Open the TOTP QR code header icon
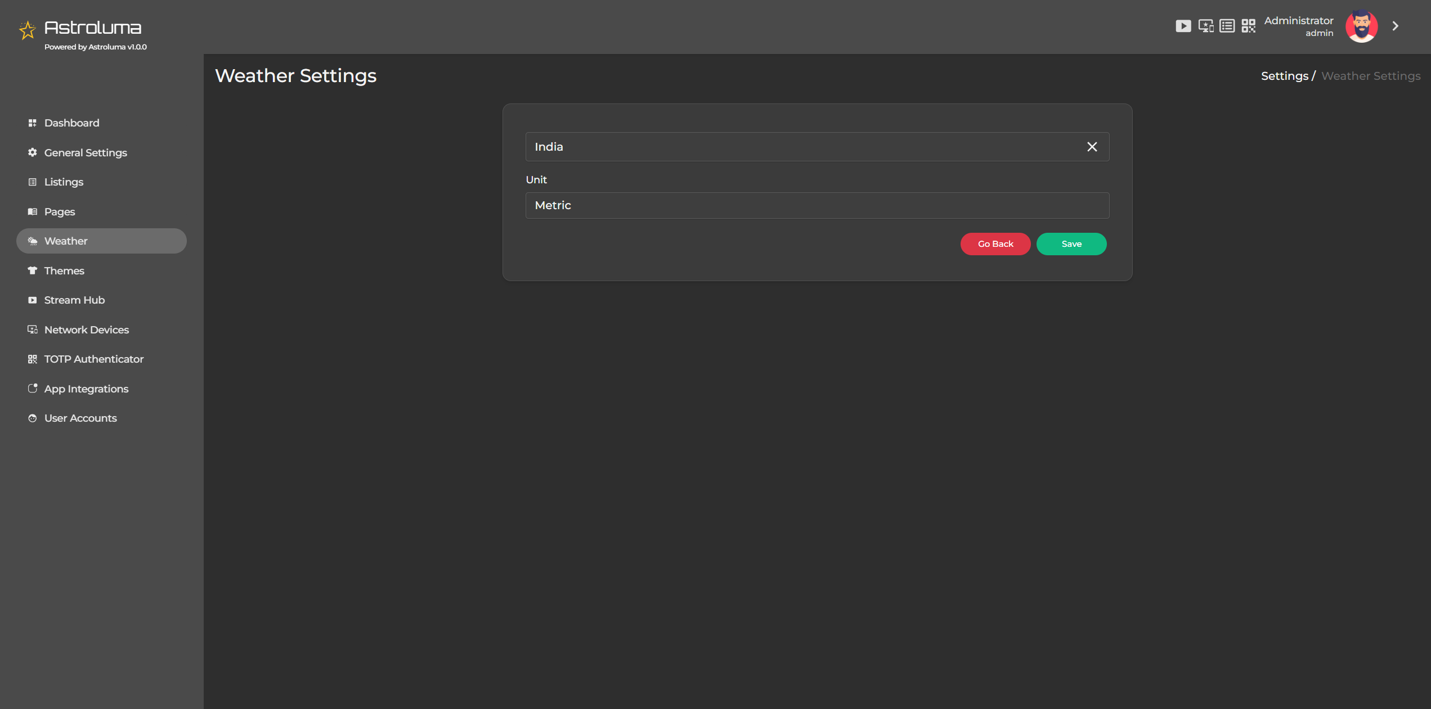Image resolution: width=1431 pixels, height=709 pixels. [1248, 26]
